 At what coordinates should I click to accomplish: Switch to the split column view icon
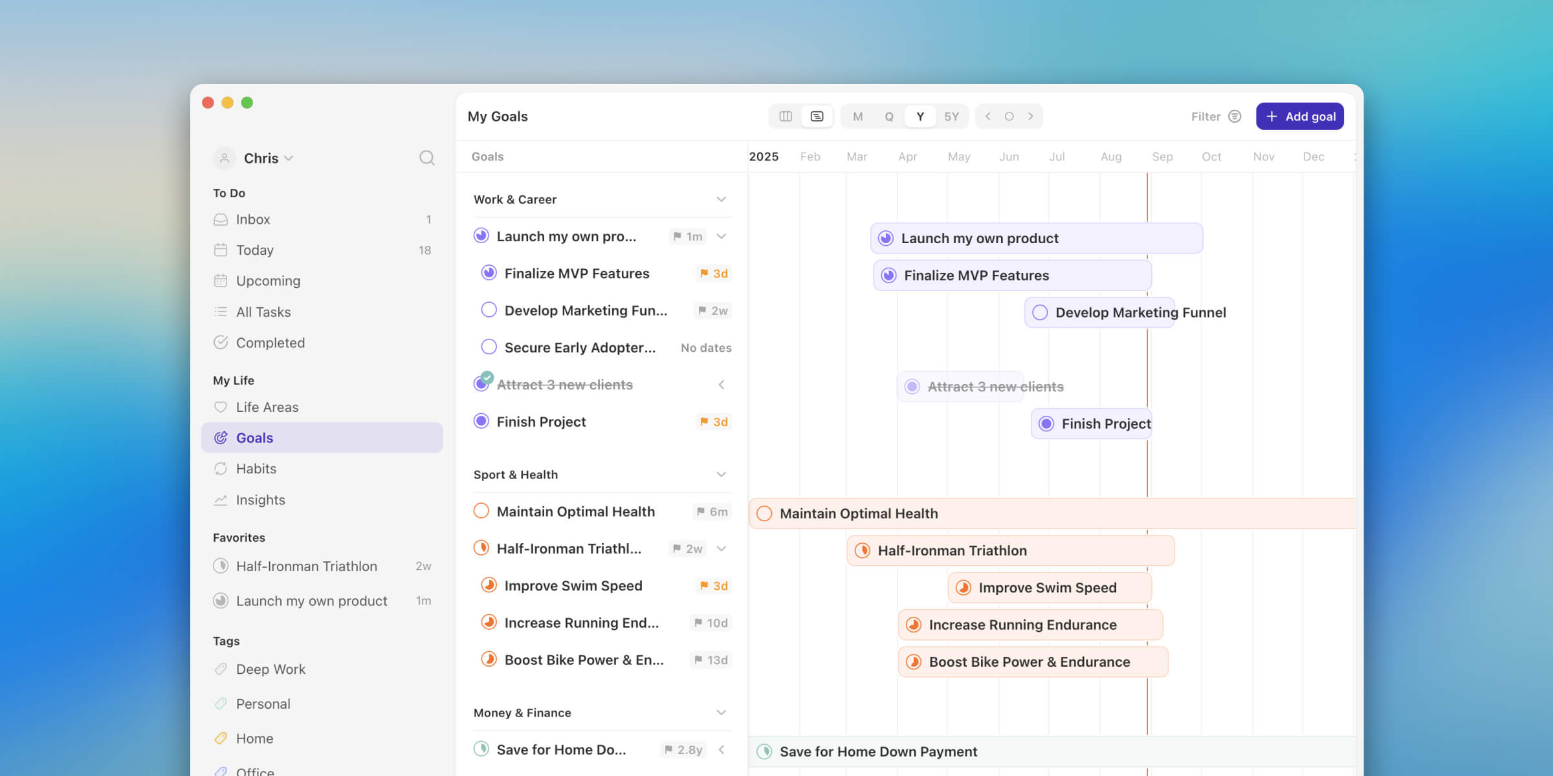pos(786,116)
